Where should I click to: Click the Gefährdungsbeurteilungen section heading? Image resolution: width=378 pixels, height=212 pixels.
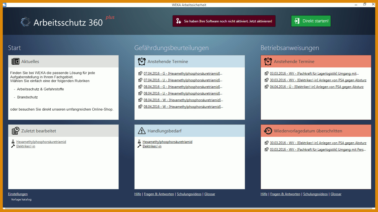(x=171, y=48)
